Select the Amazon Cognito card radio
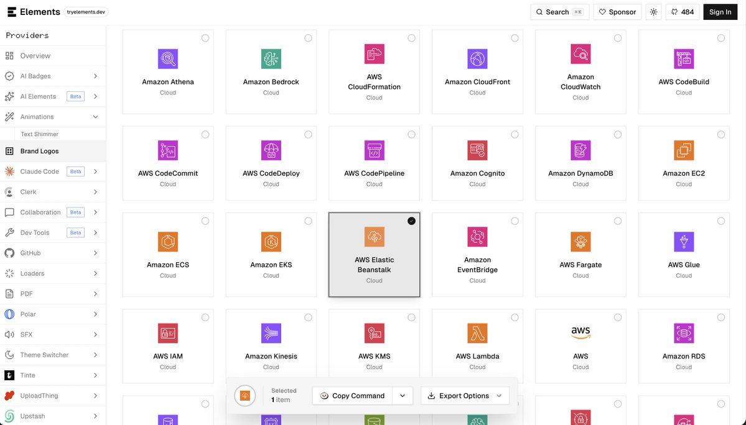The height and width of the screenshot is (425, 746). [515, 134]
